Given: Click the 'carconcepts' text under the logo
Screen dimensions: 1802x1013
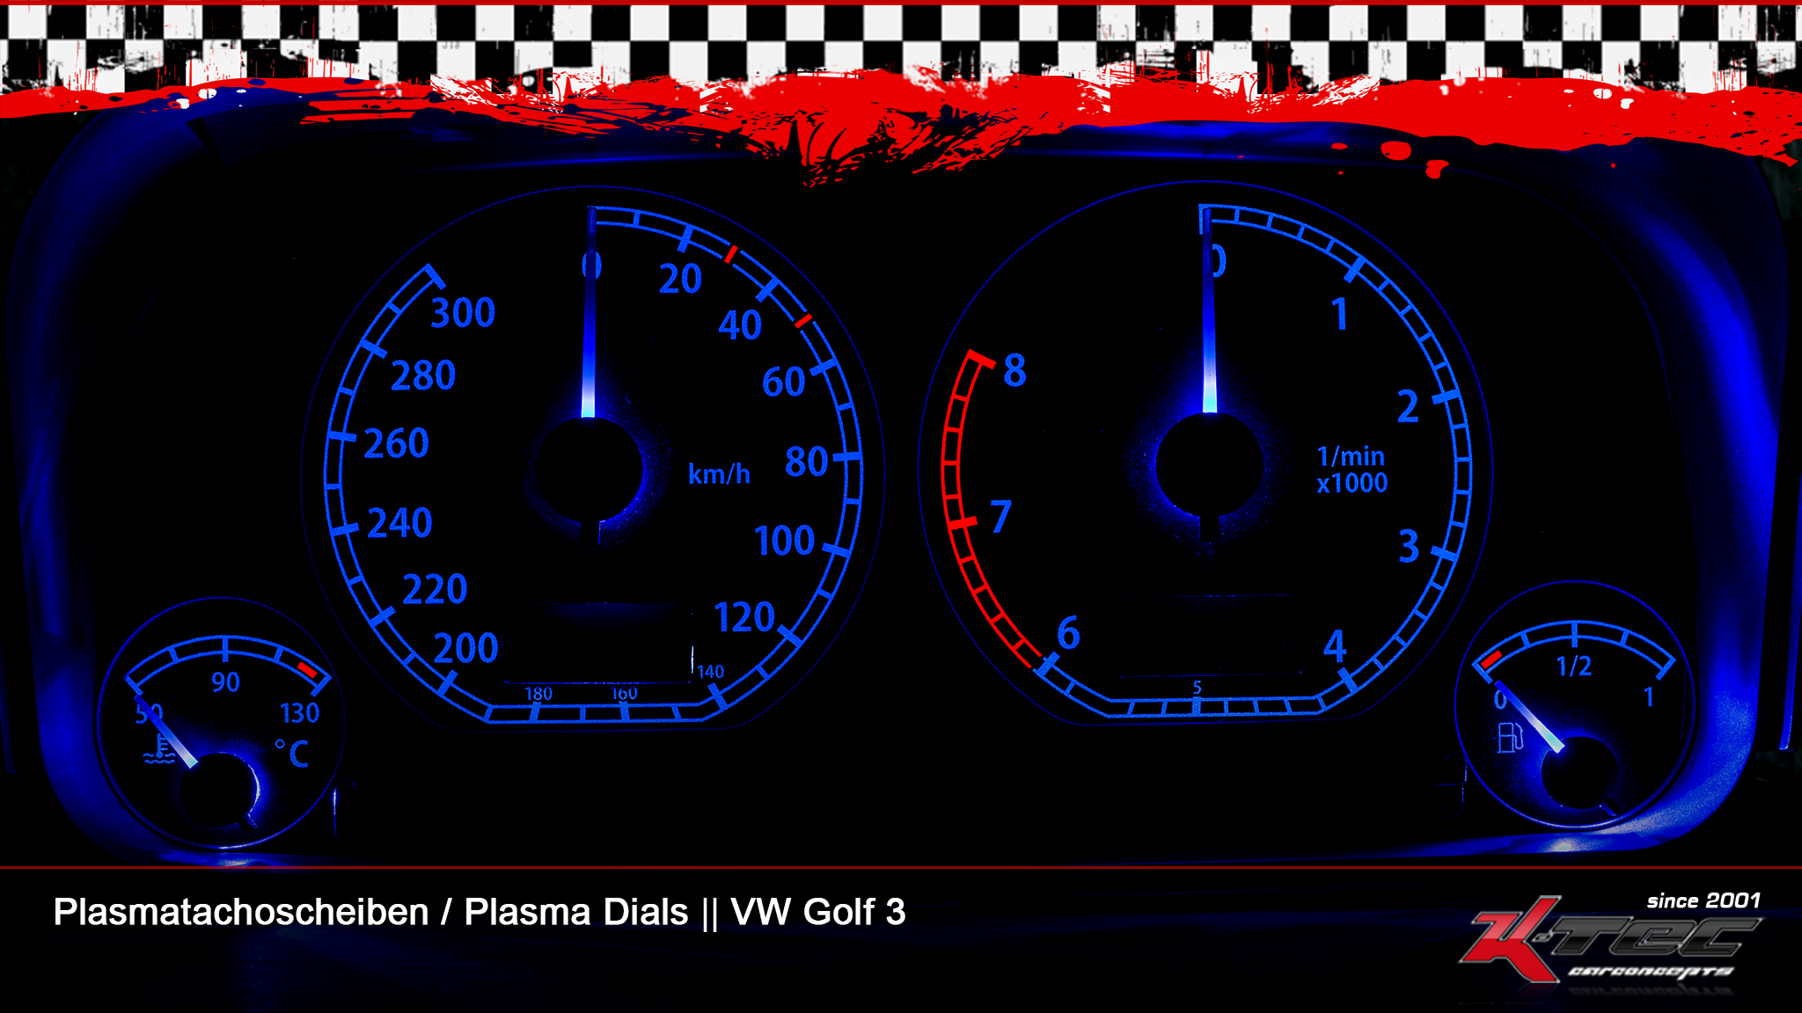Looking at the screenshot, I should [x=1651, y=972].
